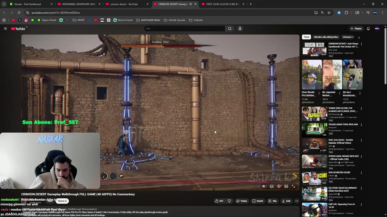This screenshot has height=217, width=387.
Task: Install app icon in the address bar
Action: (x=316, y=13)
